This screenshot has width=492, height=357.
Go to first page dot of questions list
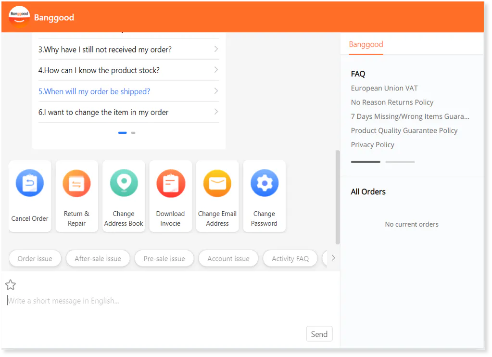(x=122, y=133)
